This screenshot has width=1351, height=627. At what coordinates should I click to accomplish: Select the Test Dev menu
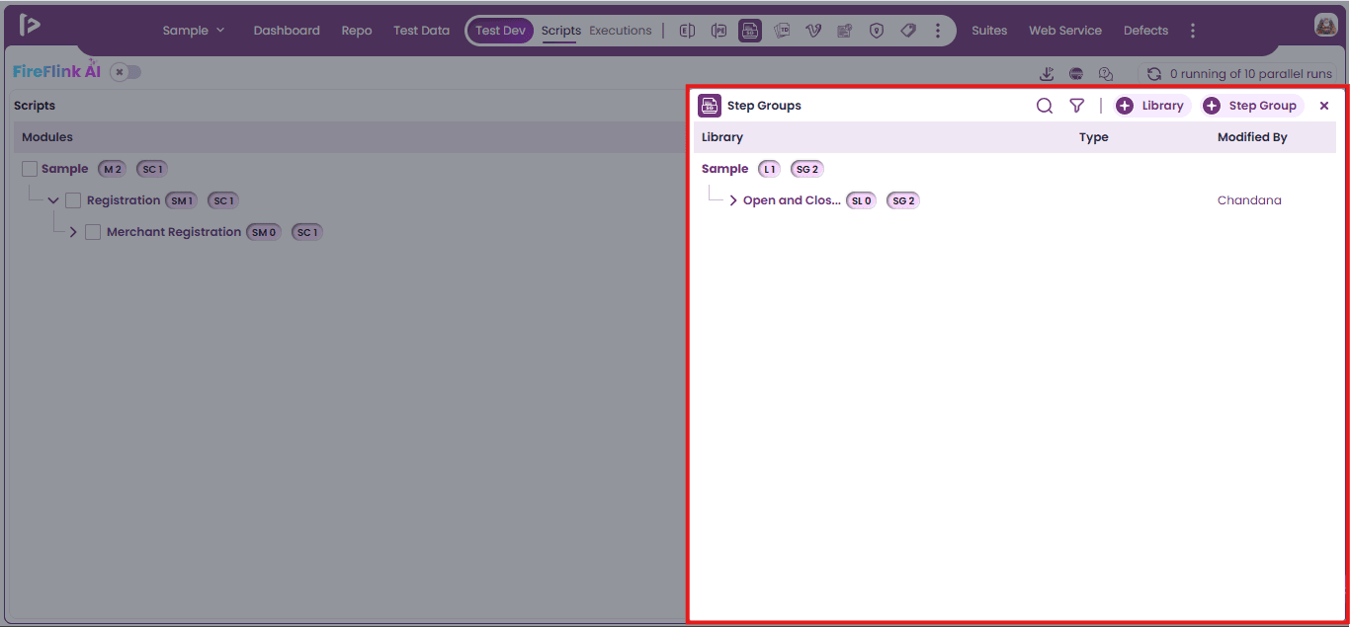[500, 31]
